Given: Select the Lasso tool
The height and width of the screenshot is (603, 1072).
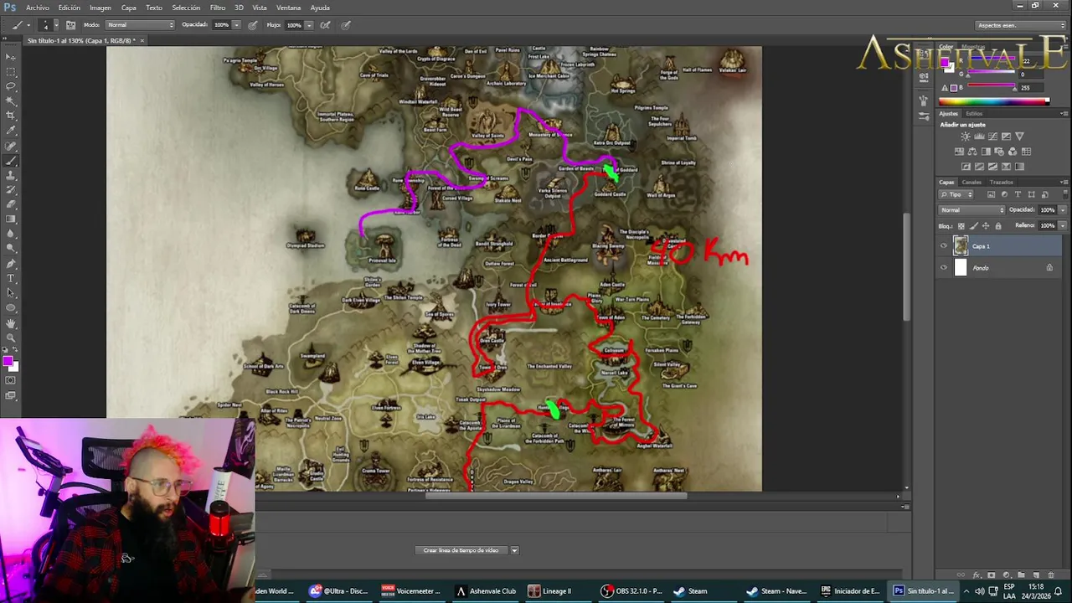Looking at the screenshot, I should point(11,86).
